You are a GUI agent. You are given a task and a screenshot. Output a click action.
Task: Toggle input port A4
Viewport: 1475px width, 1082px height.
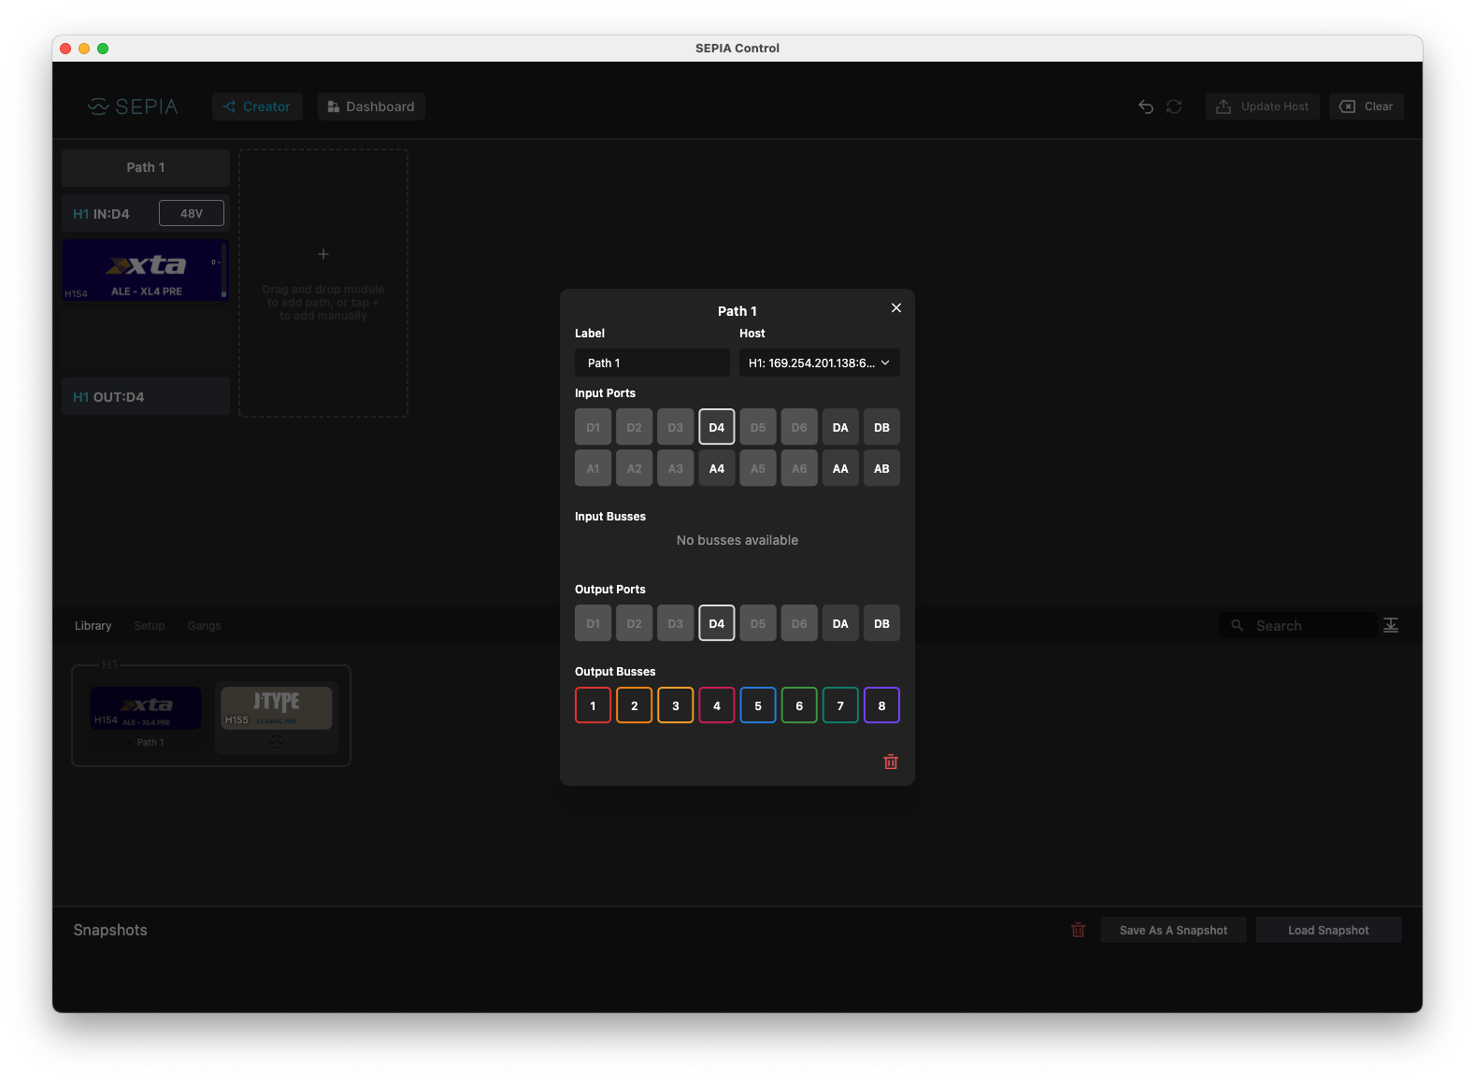click(716, 468)
